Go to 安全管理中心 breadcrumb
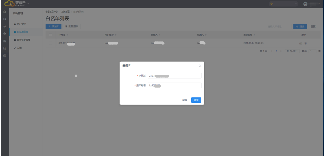The height and width of the screenshot is (157, 326). click(x=52, y=11)
